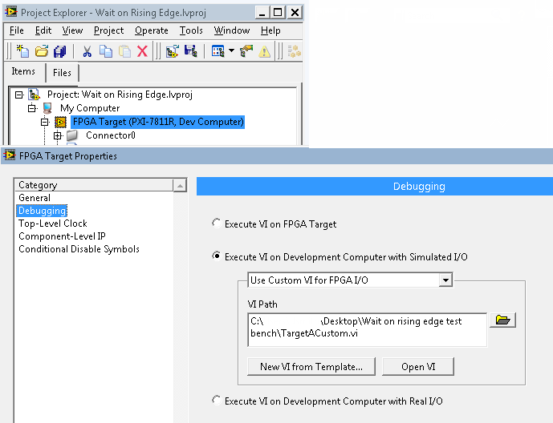Open the Project menu
The image size is (553, 423).
coord(108,30)
